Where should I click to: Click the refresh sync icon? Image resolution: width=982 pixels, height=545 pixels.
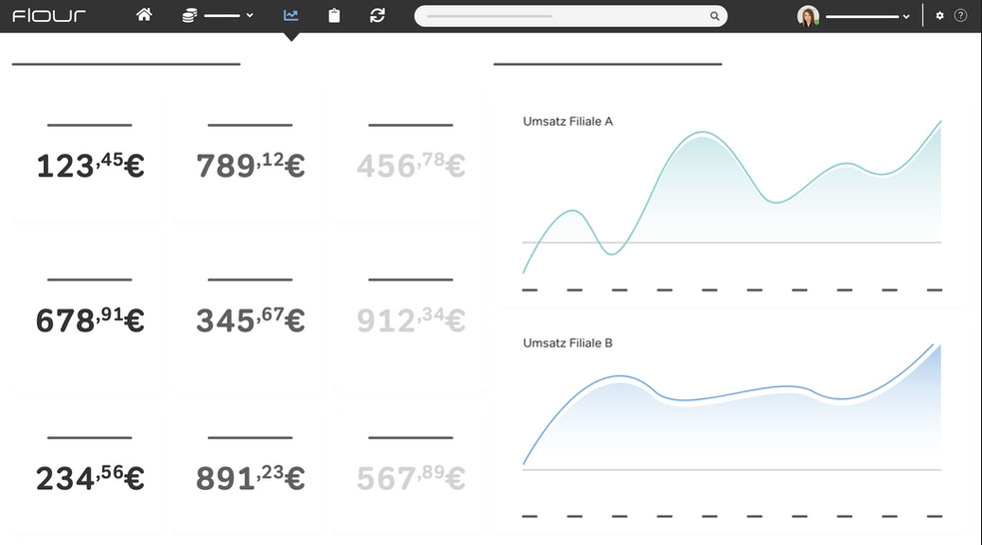377,16
